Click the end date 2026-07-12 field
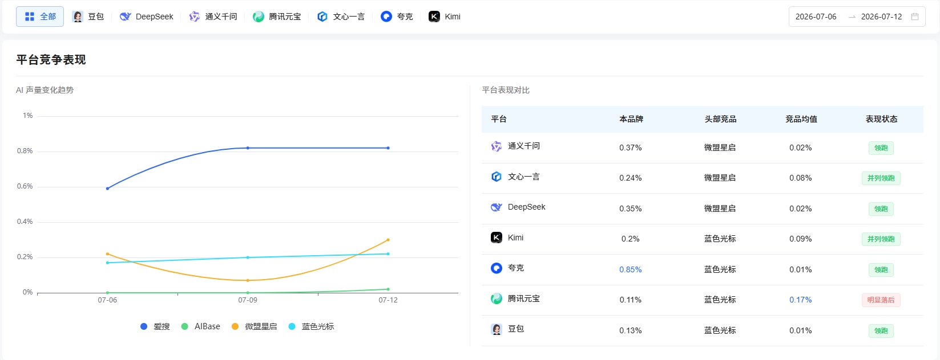Screen dimensions: 940x360 coord(881,17)
